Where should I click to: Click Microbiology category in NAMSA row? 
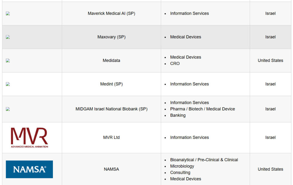[182, 166]
